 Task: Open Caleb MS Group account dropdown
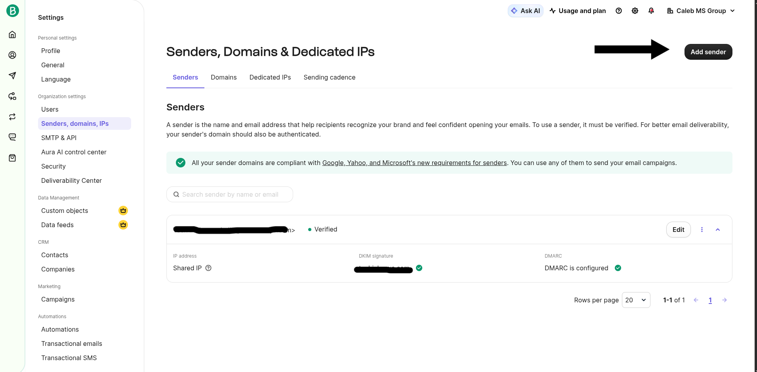[x=701, y=11]
